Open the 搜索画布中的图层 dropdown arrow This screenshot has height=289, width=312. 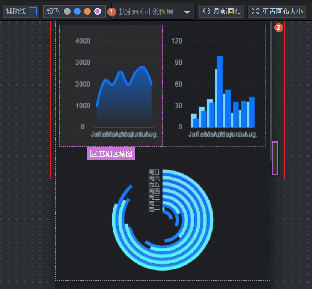187,12
